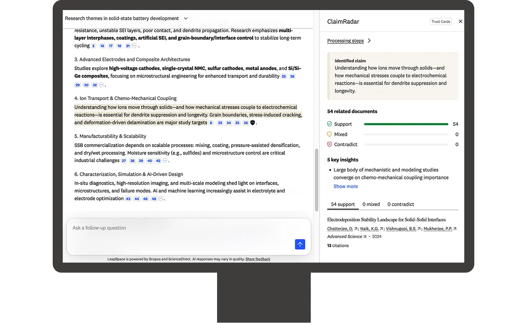
Task: Click the dark shield badge after citation 36
Action: (x=253, y=123)
